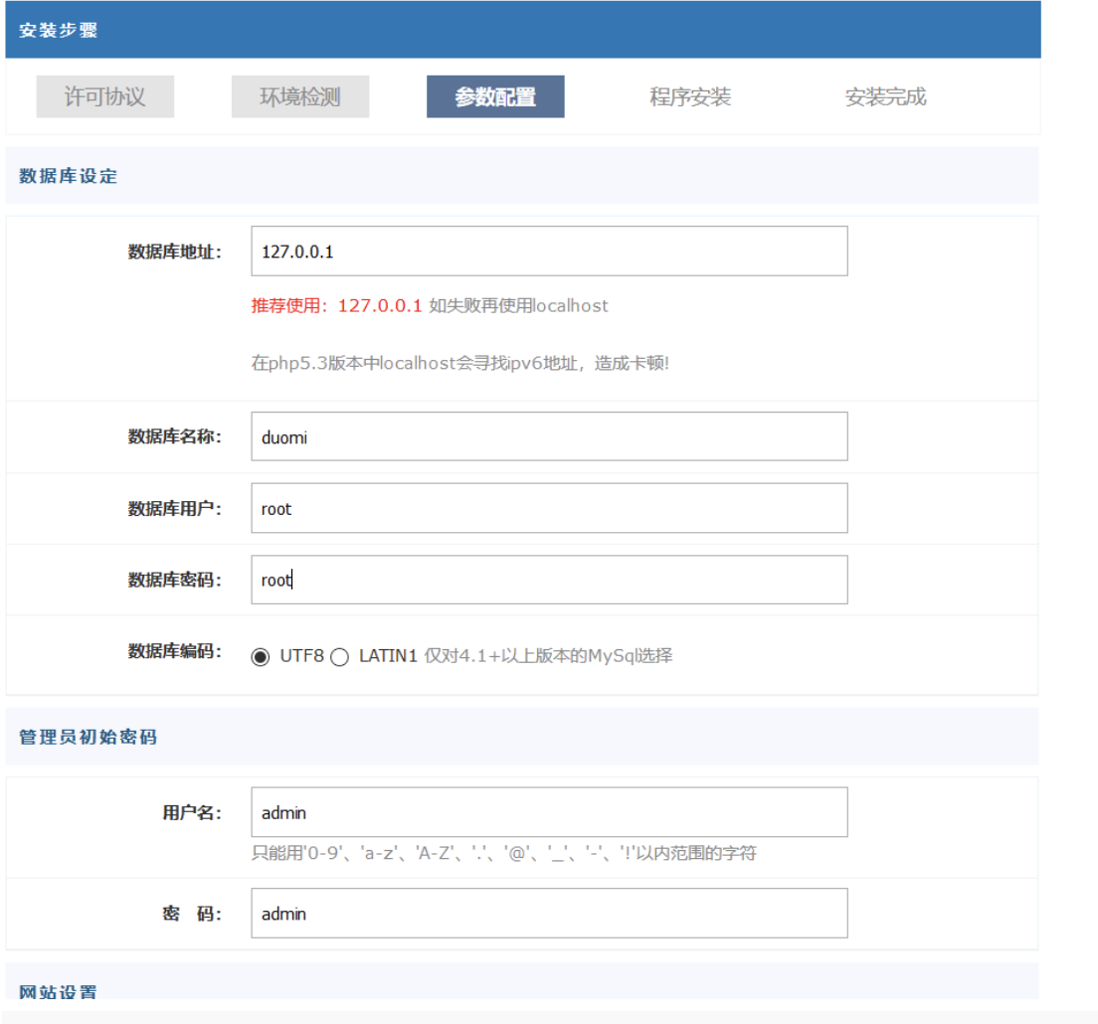Click the 仅对4.1+以上版本的MySql选择 note
The image size is (1098, 1024).
[x=548, y=656]
